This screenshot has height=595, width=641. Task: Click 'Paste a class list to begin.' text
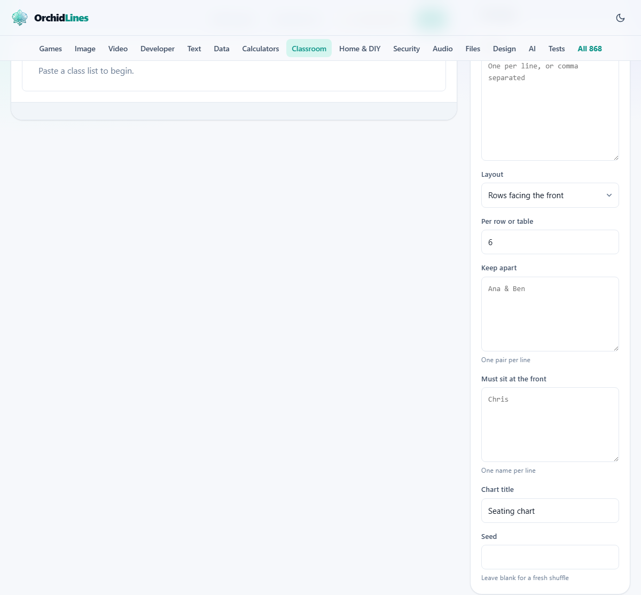(86, 71)
